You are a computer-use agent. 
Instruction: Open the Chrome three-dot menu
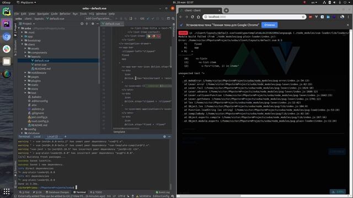[348, 17]
